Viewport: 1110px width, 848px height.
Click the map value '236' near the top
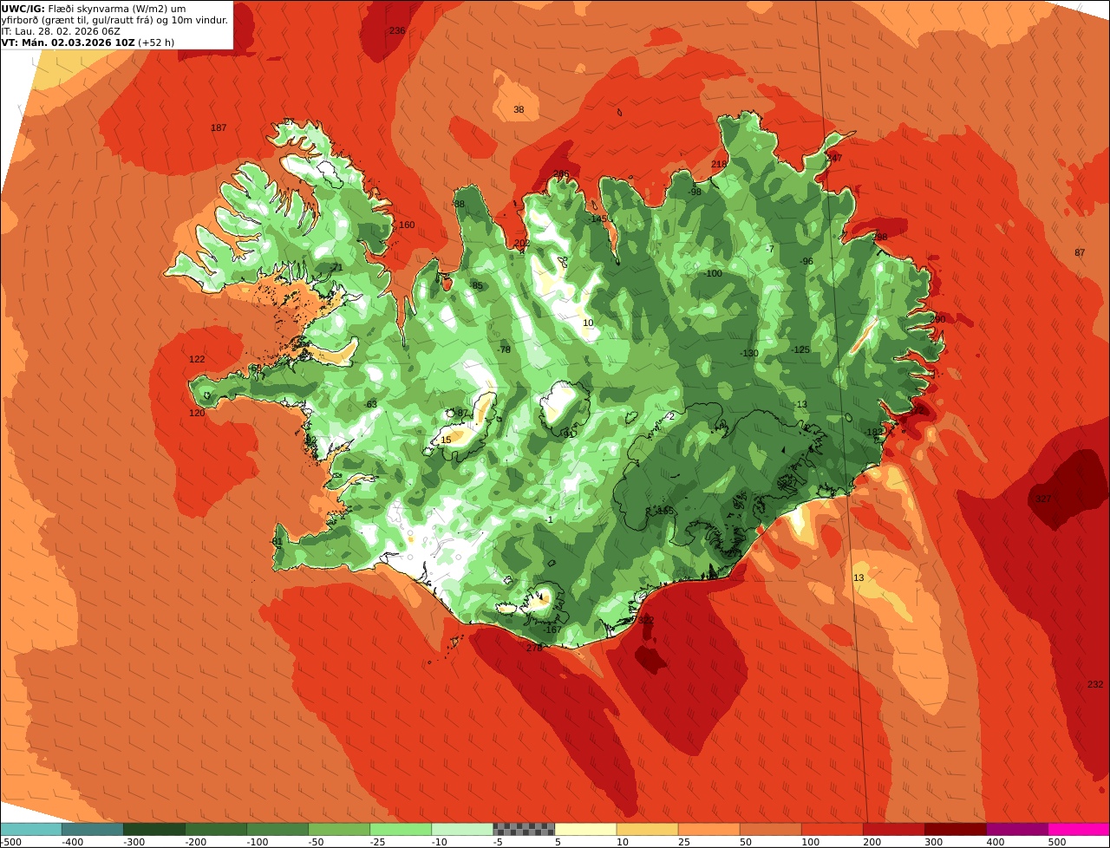(397, 30)
